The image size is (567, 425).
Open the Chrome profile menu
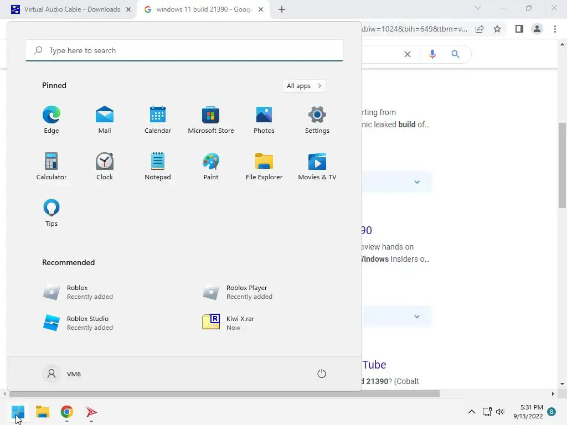pos(537,29)
